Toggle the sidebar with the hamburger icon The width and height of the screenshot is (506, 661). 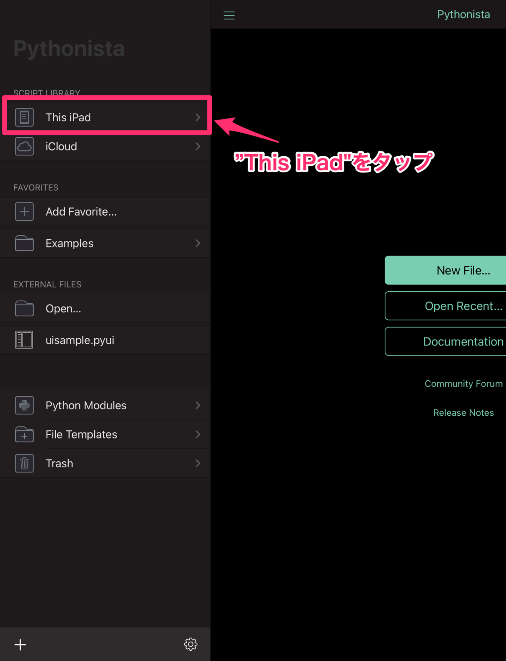pyautogui.click(x=229, y=15)
